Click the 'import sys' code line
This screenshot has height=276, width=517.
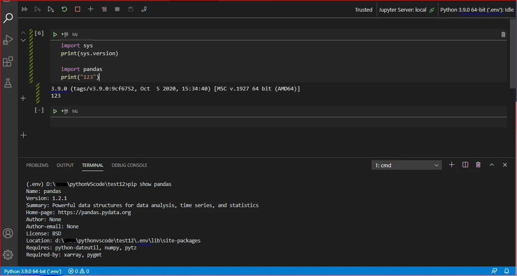click(77, 46)
